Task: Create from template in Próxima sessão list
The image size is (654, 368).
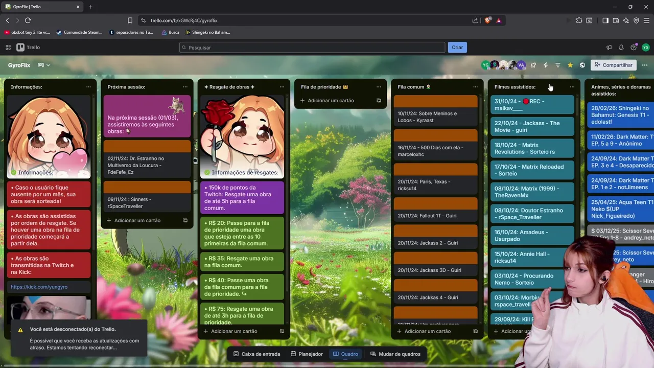Action: click(x=185, y=221)
